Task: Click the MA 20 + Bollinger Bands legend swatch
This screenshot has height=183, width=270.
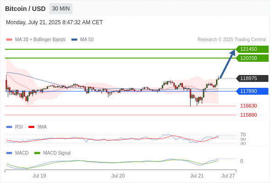Action: click(9, 40)
